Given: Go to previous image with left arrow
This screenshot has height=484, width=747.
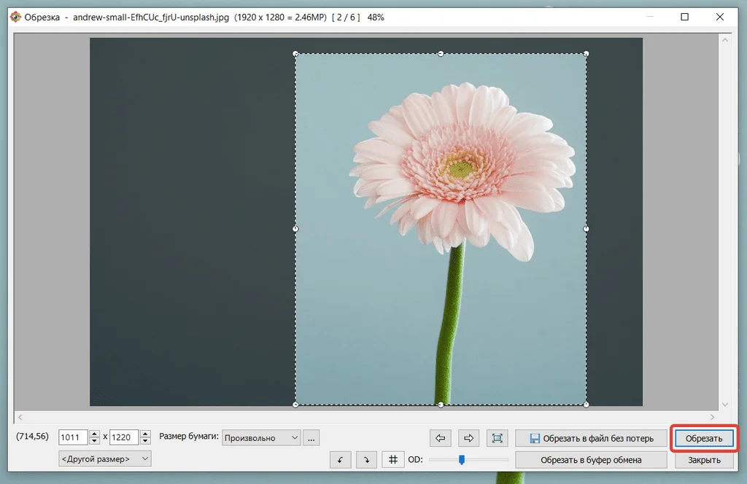Looking at the screenshot, I should 440,438.
